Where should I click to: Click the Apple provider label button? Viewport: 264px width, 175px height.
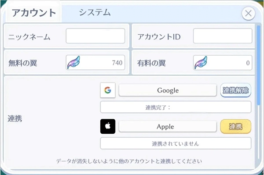pyautogui.click(x=168, y=126)
